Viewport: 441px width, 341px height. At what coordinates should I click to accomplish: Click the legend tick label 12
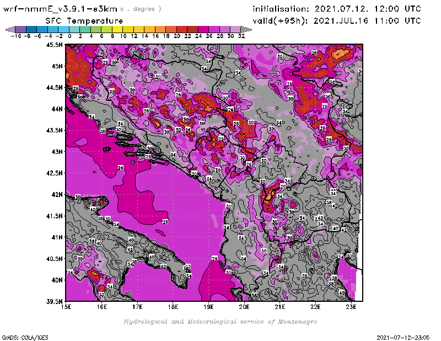134,36
